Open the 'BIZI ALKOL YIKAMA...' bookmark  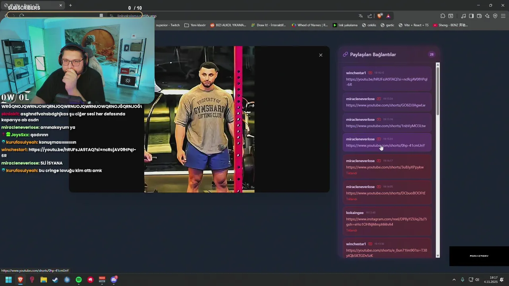pos(228,25)
